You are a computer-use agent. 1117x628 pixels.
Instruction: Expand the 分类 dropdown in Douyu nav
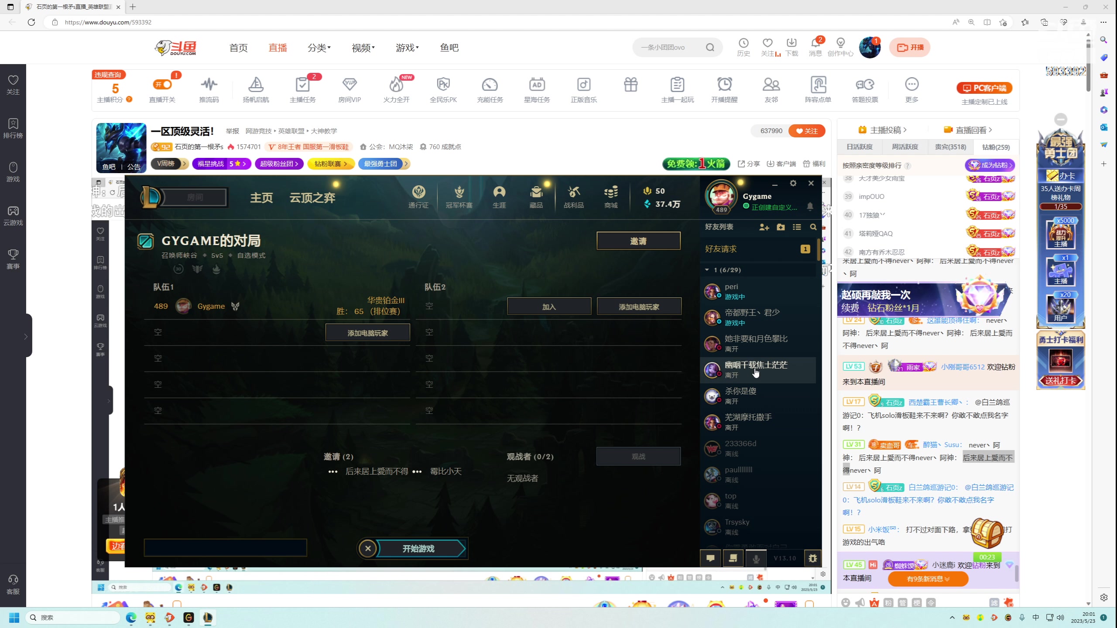click(x=319, y=48)
